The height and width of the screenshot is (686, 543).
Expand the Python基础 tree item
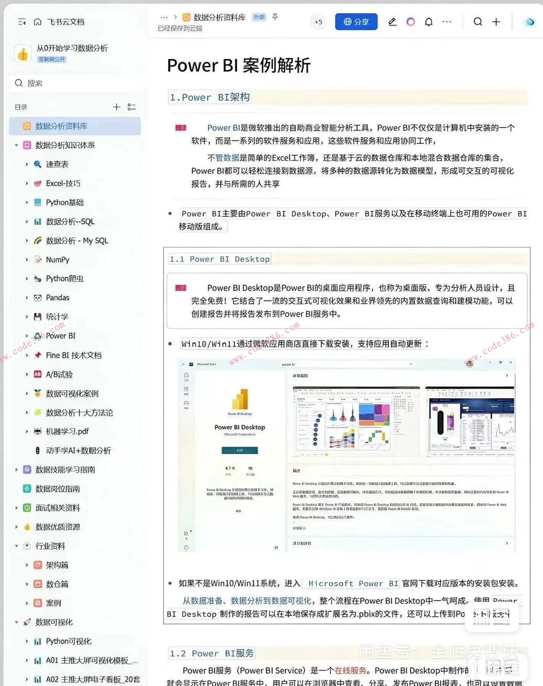(27, 202)
